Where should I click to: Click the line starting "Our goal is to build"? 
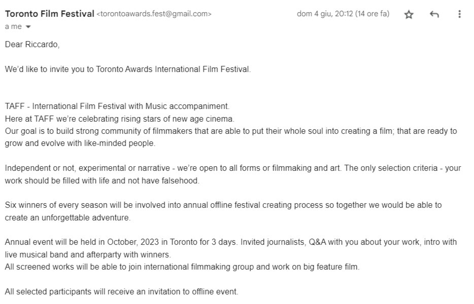click(x=231, y=131)
